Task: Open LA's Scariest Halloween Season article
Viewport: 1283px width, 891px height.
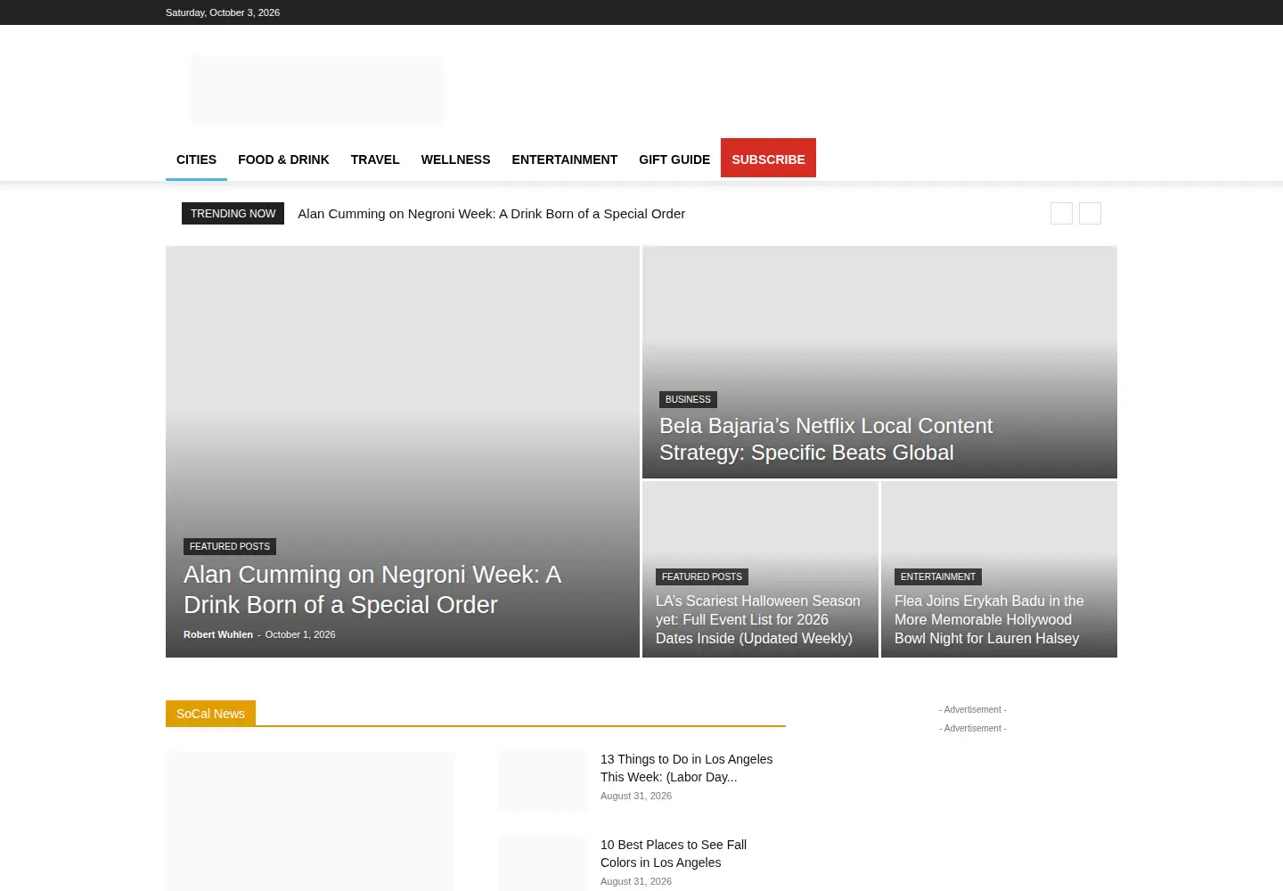Action: tap(758, 619)
